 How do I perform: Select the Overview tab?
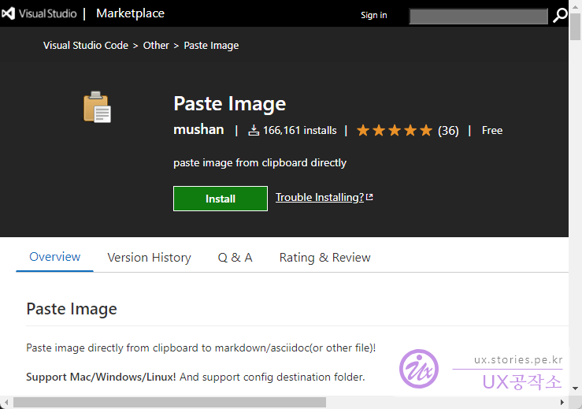click(55, 257)
